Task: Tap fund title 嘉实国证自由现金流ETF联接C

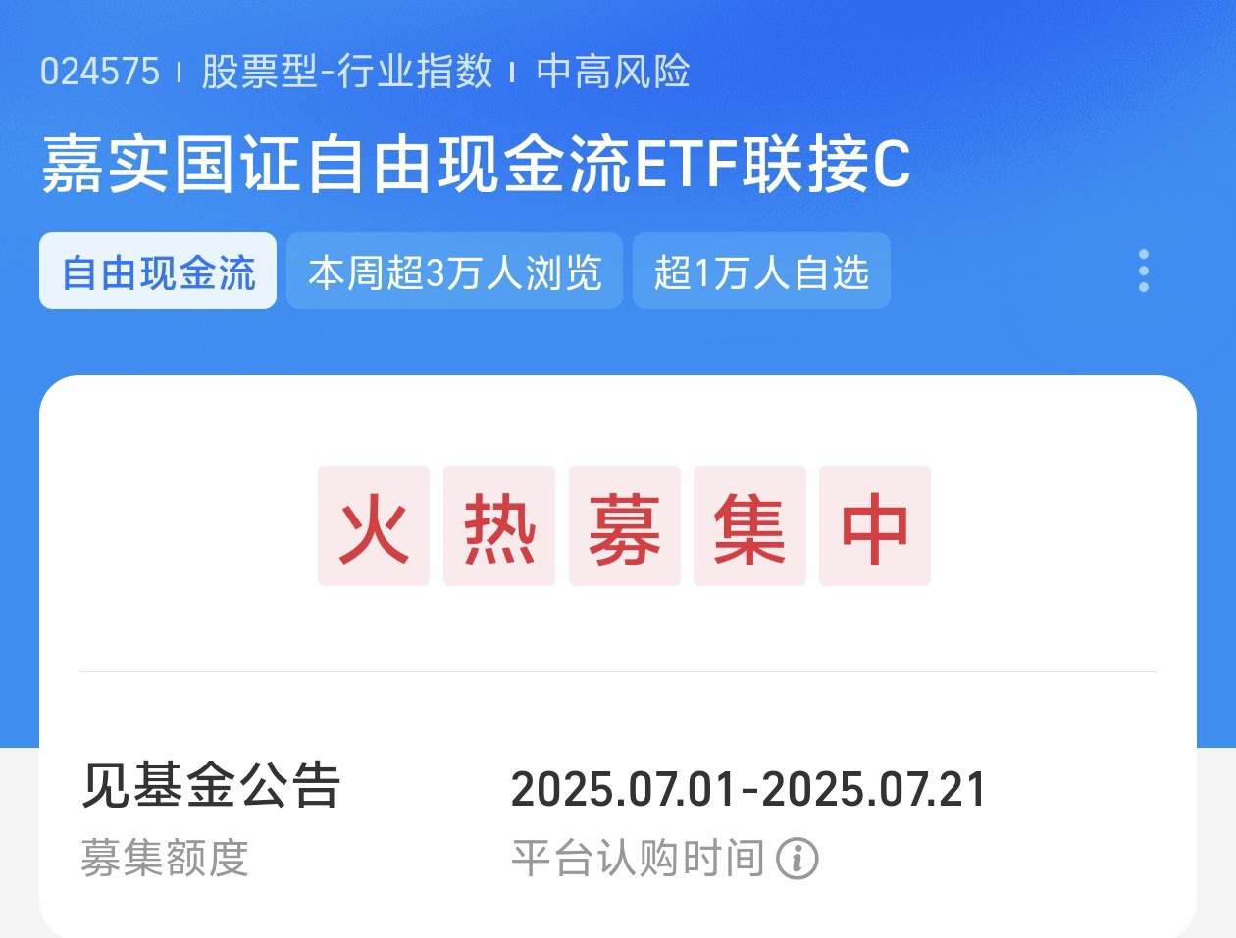Action: (476, 164)
